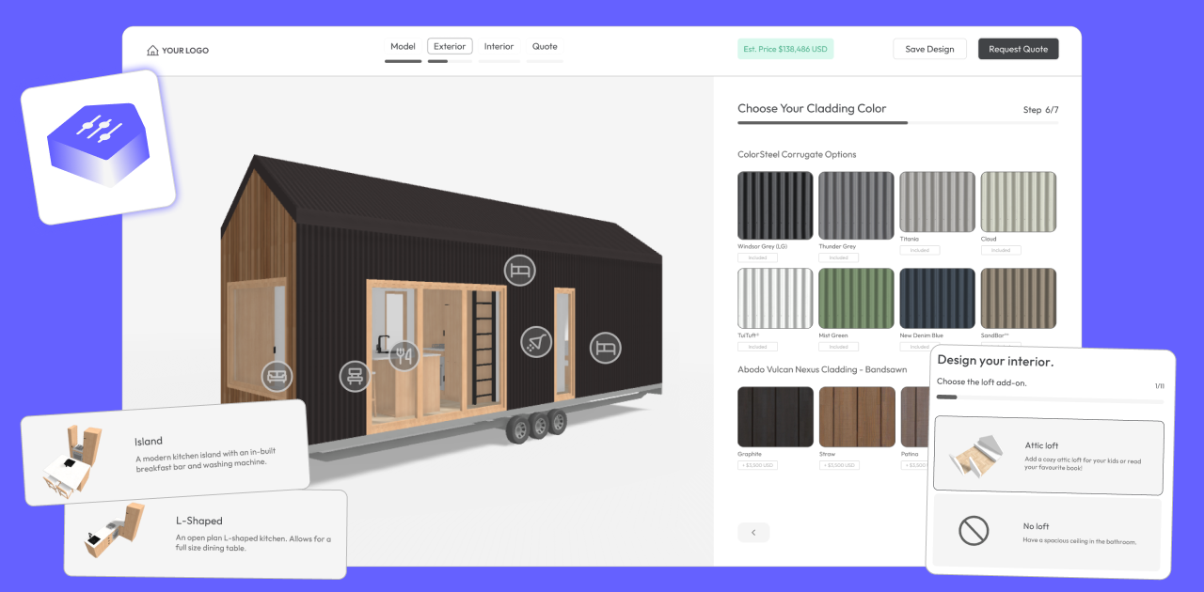
Task: Click the sofa hotspot on the left
Action: pos(276,376)
